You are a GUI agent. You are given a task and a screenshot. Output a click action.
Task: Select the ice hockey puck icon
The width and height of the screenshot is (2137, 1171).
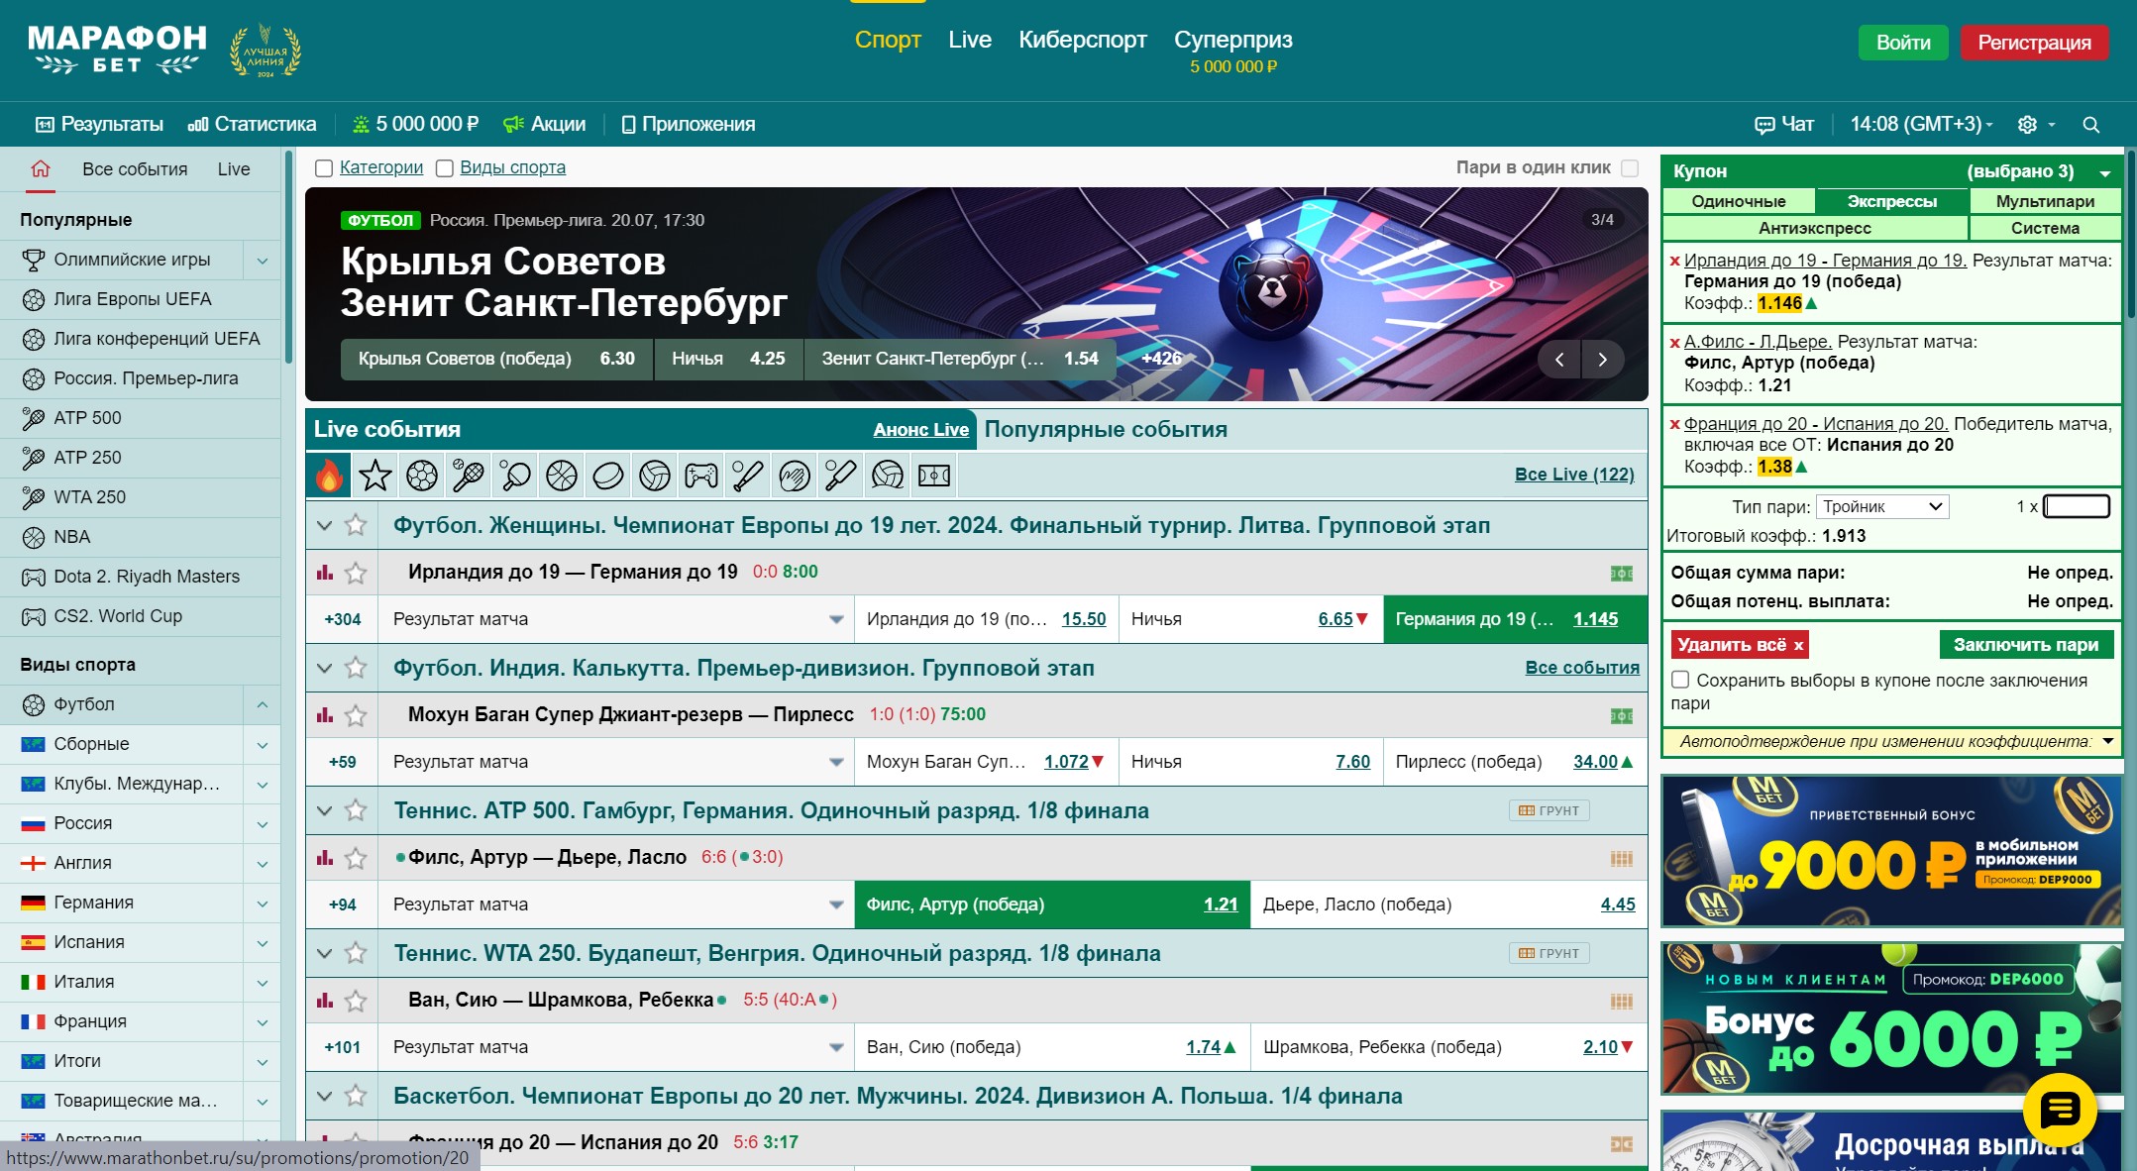pos(607,477)
